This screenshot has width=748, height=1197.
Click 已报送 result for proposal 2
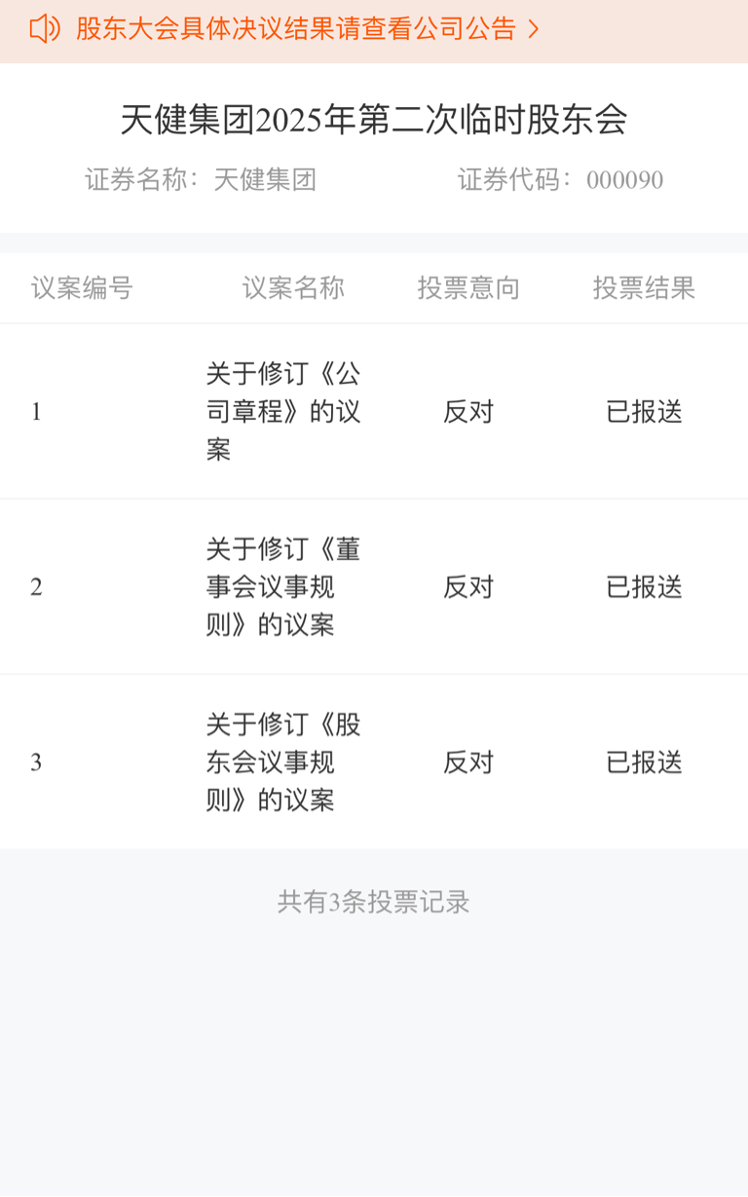tap(644, 587)
